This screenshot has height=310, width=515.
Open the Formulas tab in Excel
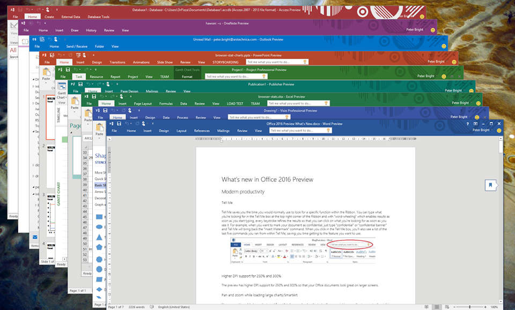click(x=166, y=103)
